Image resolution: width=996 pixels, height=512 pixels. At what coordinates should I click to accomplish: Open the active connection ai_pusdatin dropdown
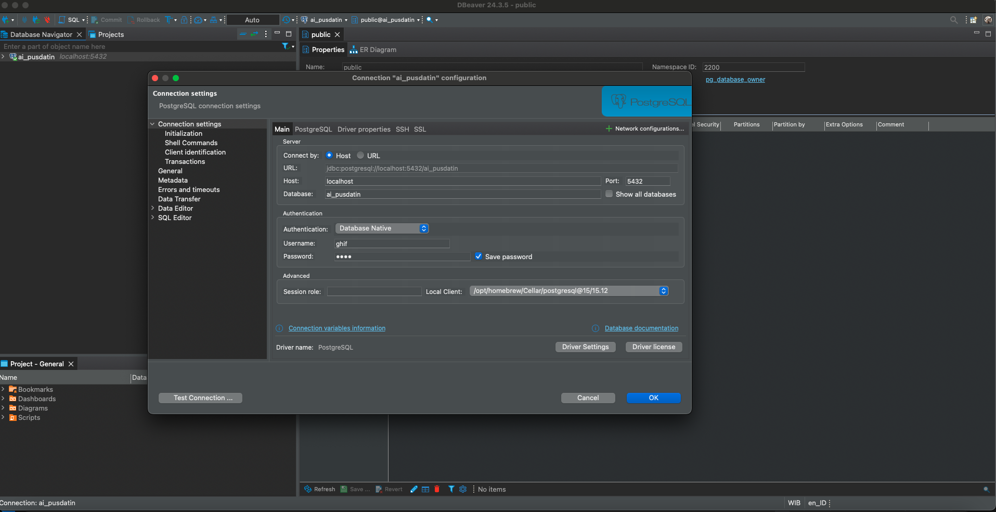tap(325, 20)
